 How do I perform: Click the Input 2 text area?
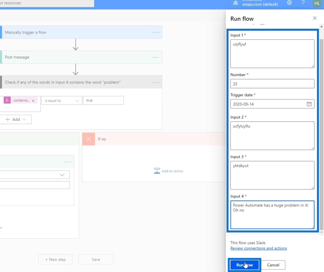272,136
